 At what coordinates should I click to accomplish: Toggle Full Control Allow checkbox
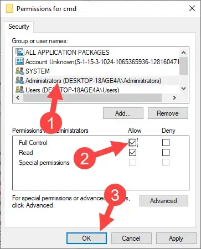132,142
